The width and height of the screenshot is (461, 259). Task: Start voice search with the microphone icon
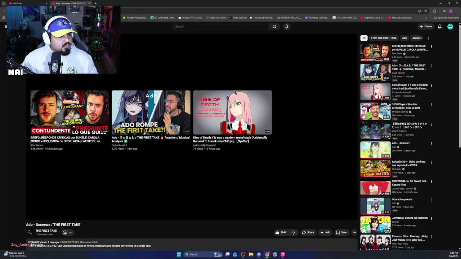click(x=287, y=26)
